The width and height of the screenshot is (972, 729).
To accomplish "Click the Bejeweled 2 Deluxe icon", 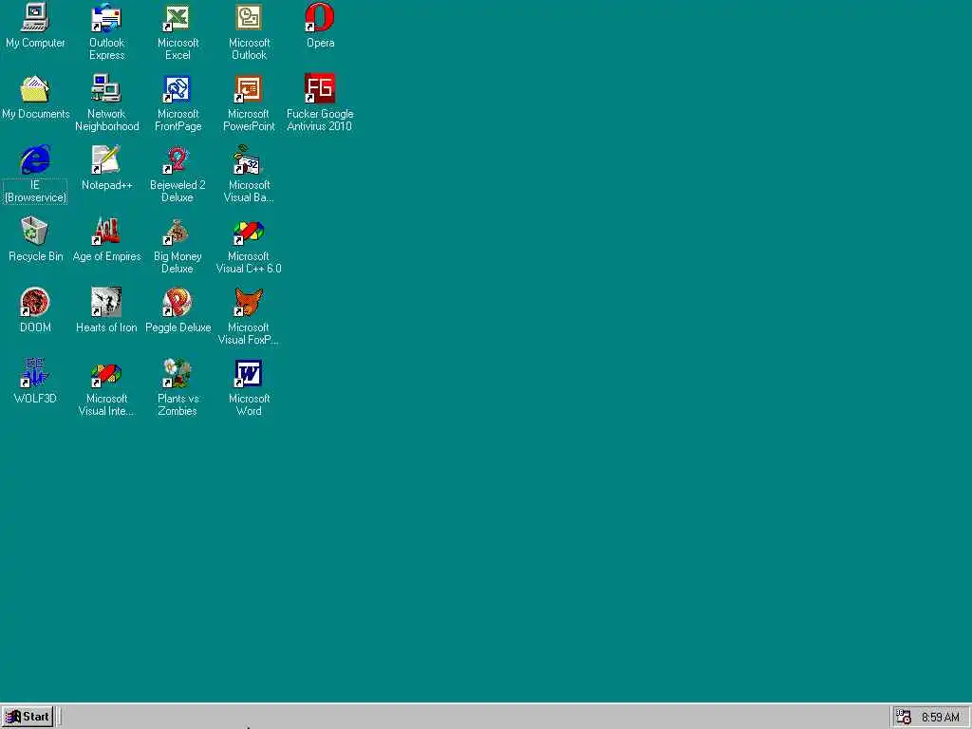I will 178,159.
